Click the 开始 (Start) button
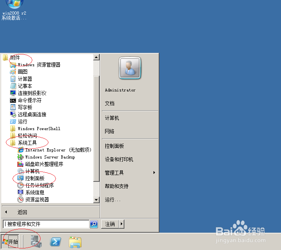The height and width of the screenshot is (250, 281). (x=10, y=242)
